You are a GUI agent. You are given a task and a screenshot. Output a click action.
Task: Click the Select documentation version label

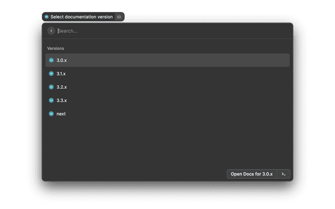[81, 17]
